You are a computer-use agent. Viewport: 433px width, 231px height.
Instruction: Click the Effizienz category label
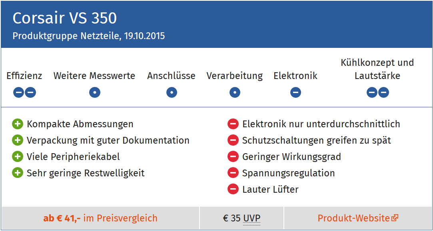[24, 76]
